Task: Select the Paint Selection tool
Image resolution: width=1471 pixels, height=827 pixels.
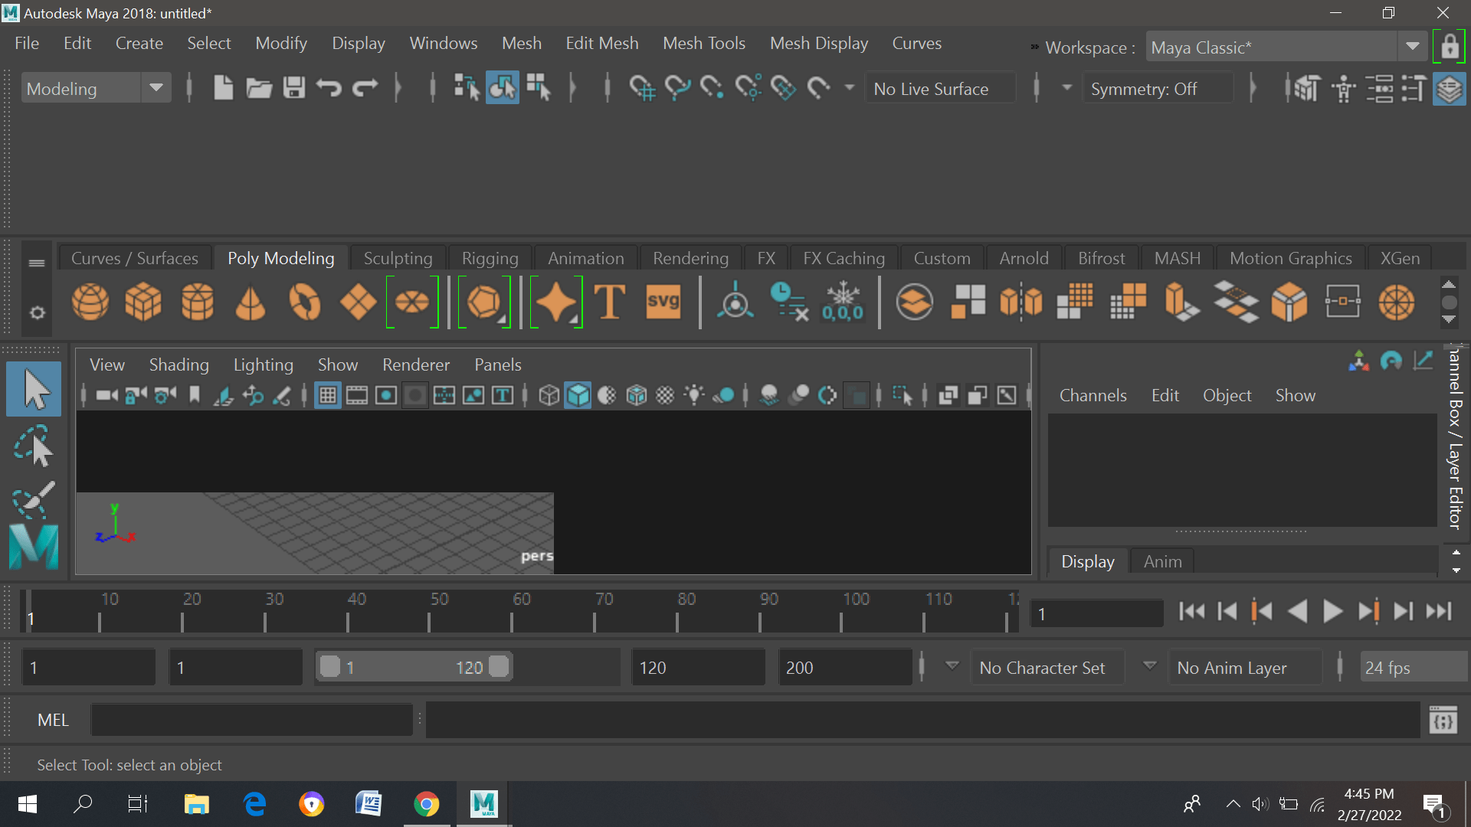Action: pos(34,499)
